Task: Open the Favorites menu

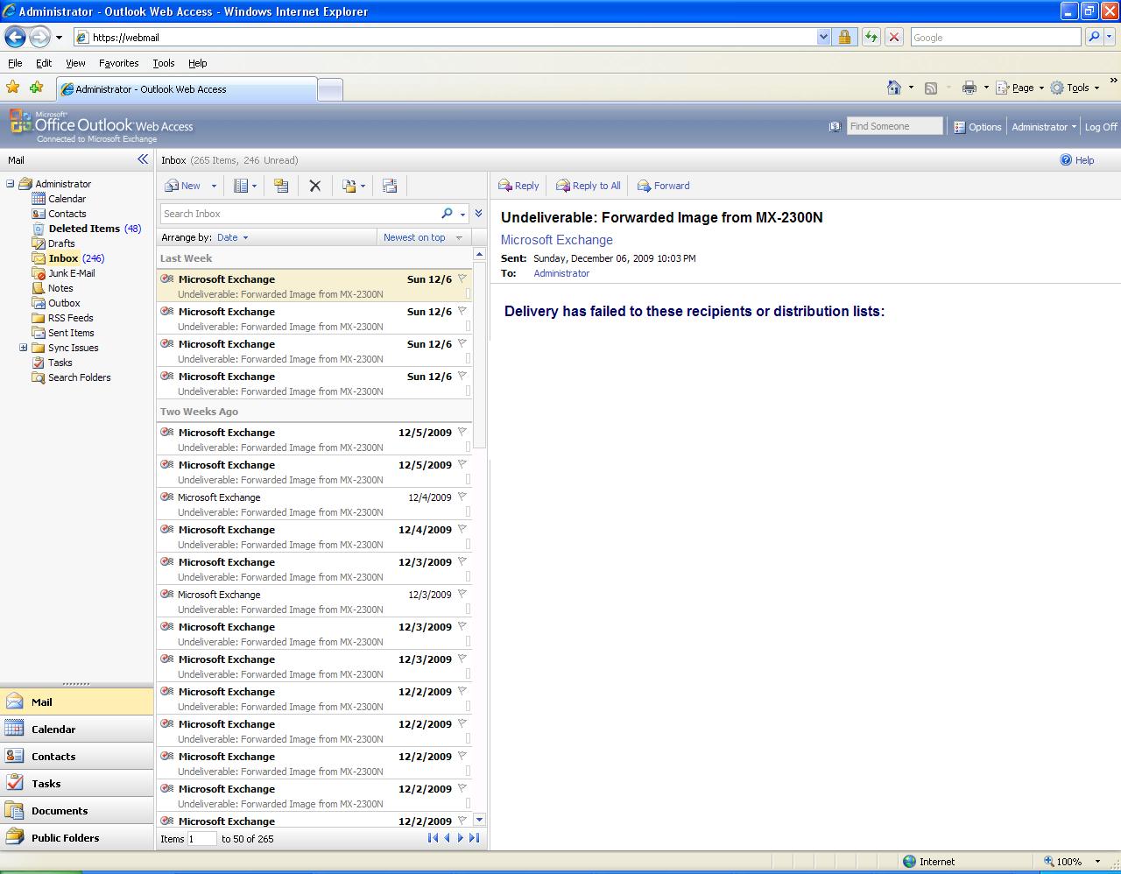Action: (118, 63)
